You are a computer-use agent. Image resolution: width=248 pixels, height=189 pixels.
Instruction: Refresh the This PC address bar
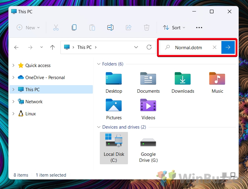149,47
